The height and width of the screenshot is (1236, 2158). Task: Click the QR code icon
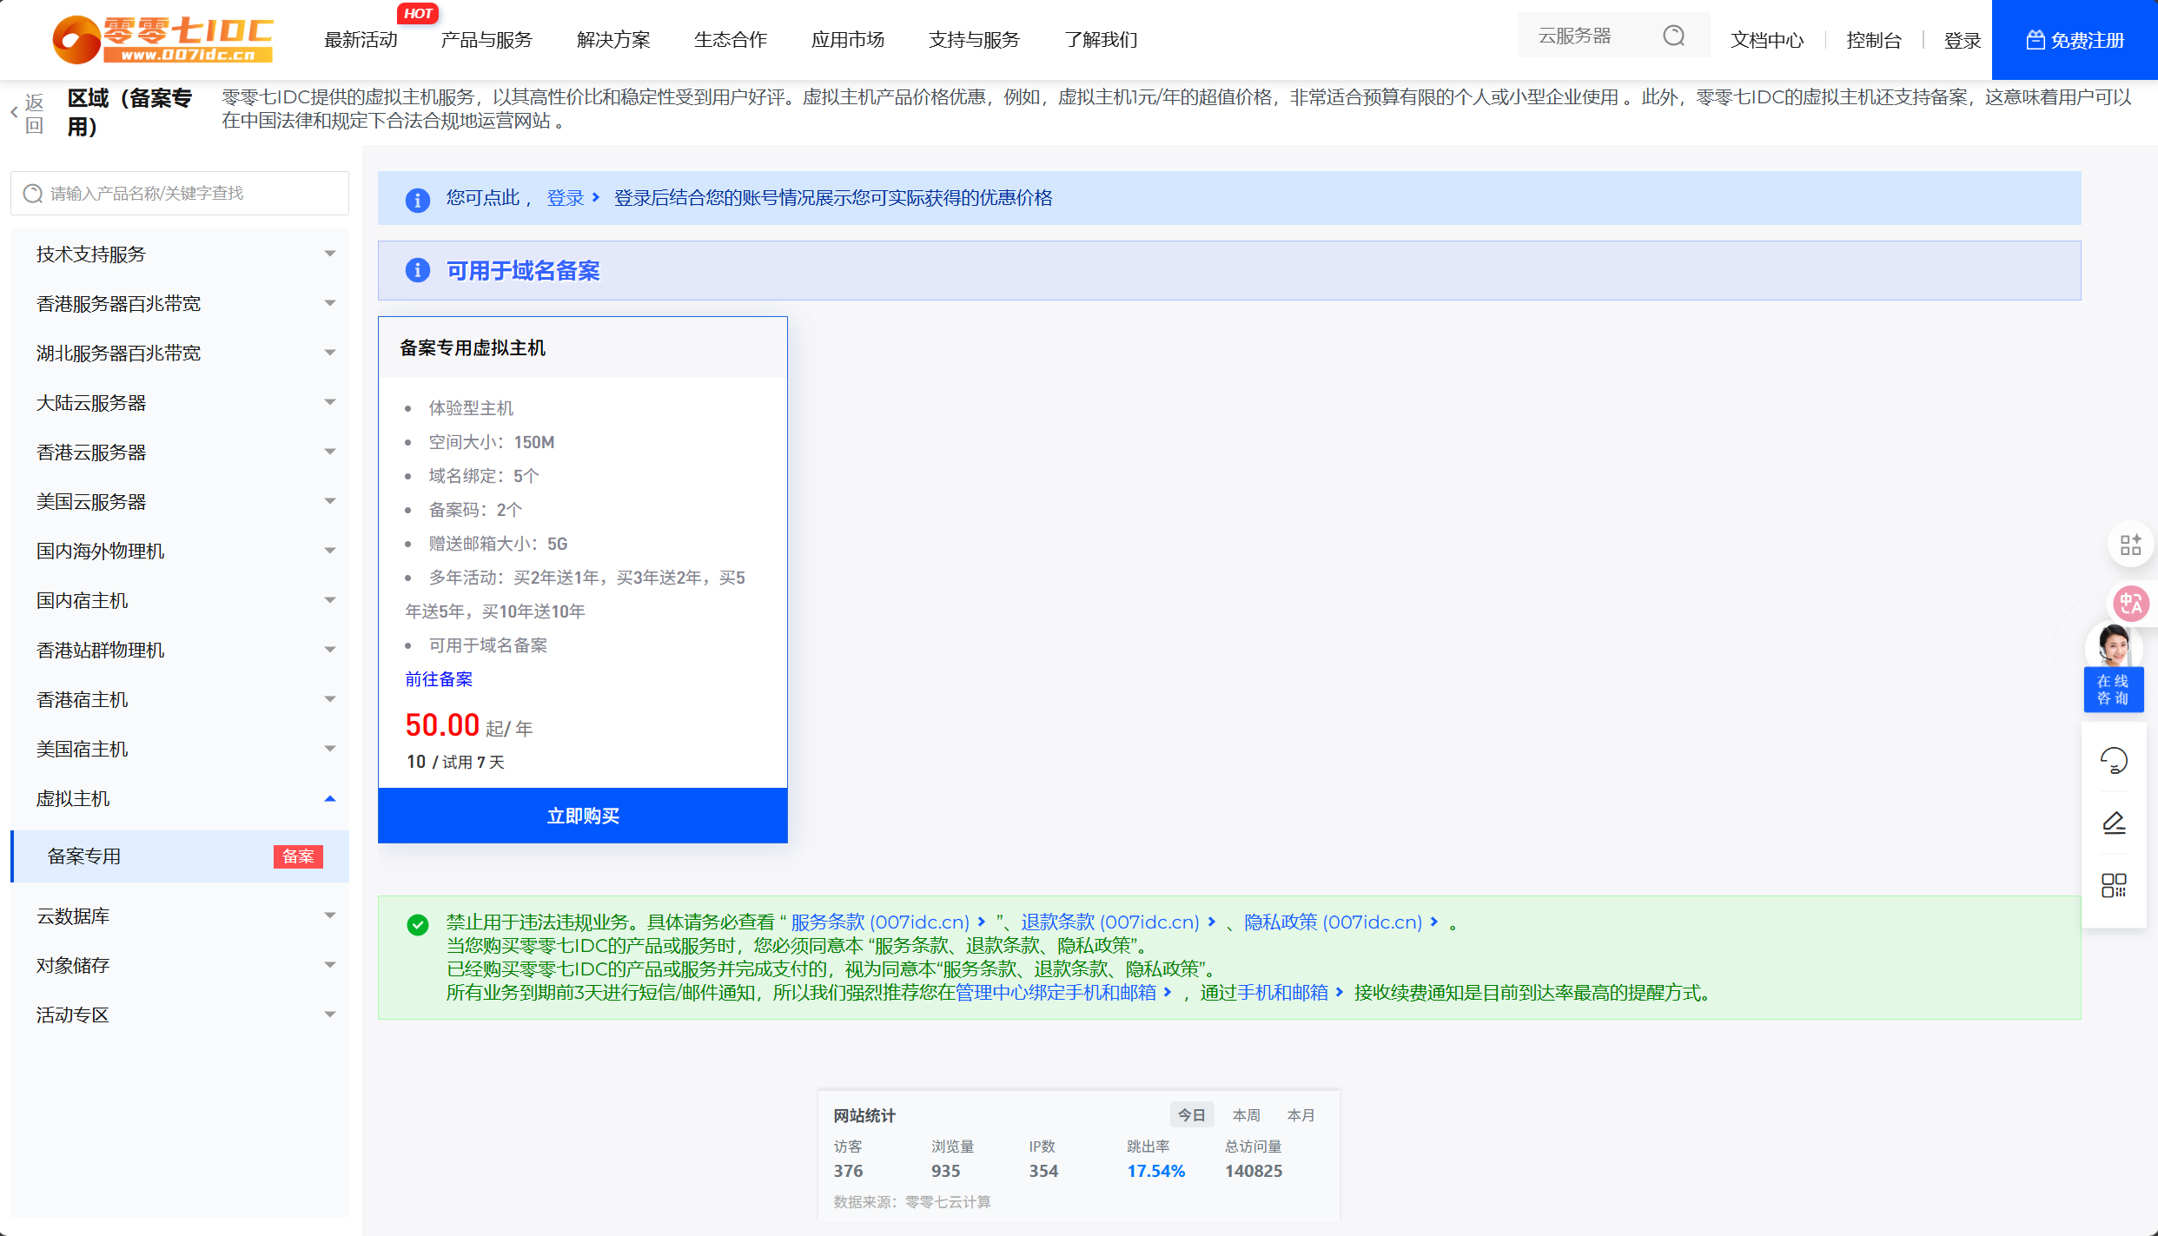[x=2114, y=885]
